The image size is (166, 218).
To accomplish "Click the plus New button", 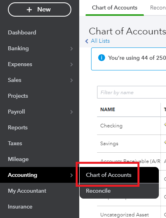I will [x=40, y=9].
